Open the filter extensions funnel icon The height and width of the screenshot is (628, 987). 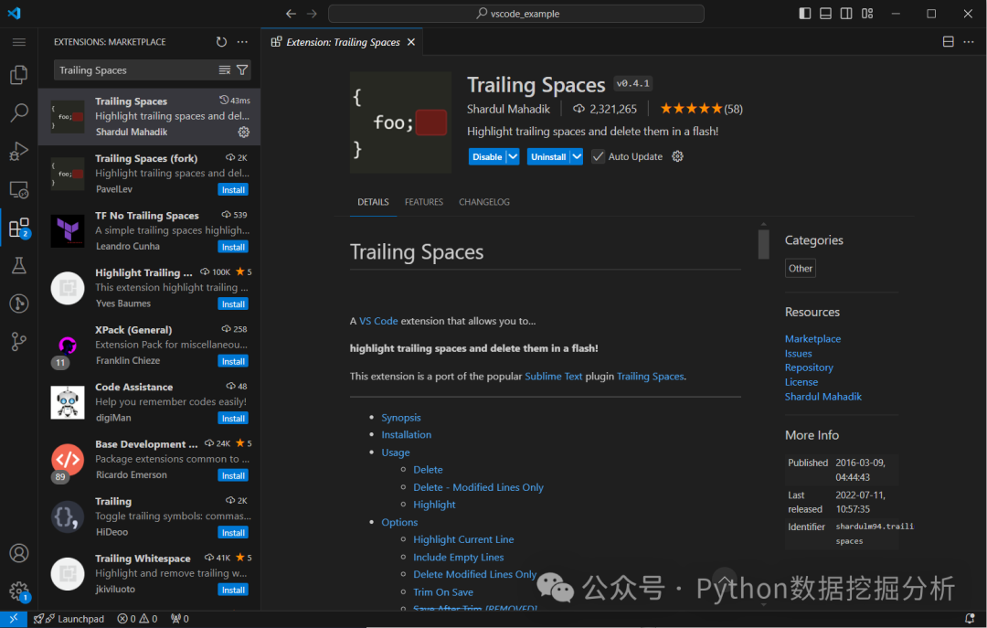[x=242, y=69]
